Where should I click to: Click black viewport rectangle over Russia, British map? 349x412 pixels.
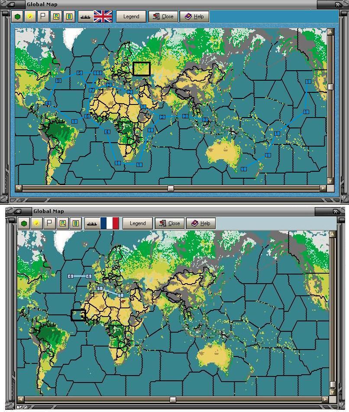click(142, 69)
